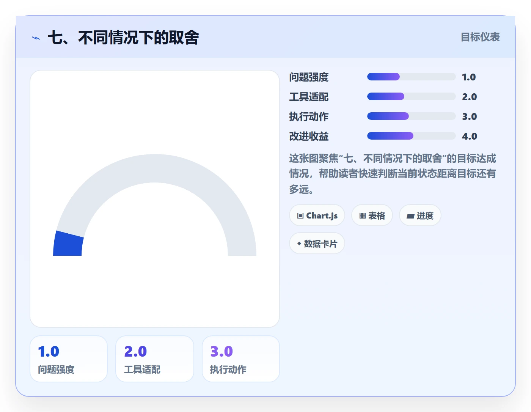Image resolution: width=531 pixels, height=412 pixels.
Task: Click the diamond icon in 数据卡片 chip
Action: (299, 244)
